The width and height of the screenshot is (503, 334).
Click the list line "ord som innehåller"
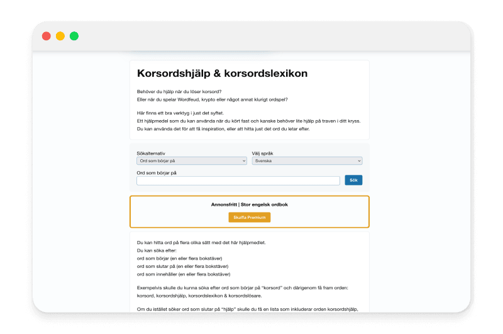tap(183, 274)
